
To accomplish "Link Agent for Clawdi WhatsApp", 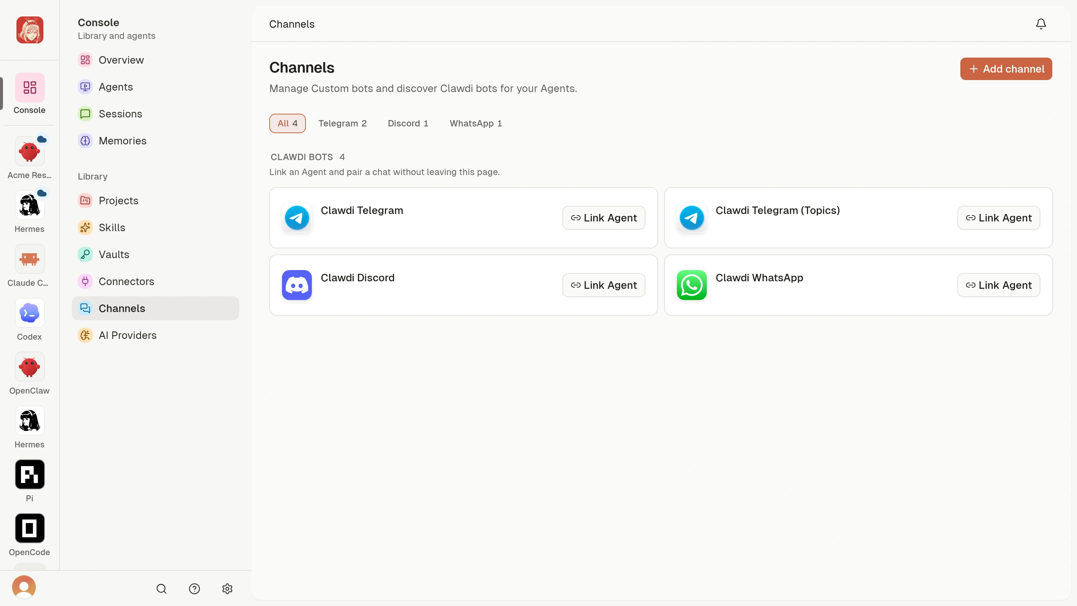I will [998, 285].
